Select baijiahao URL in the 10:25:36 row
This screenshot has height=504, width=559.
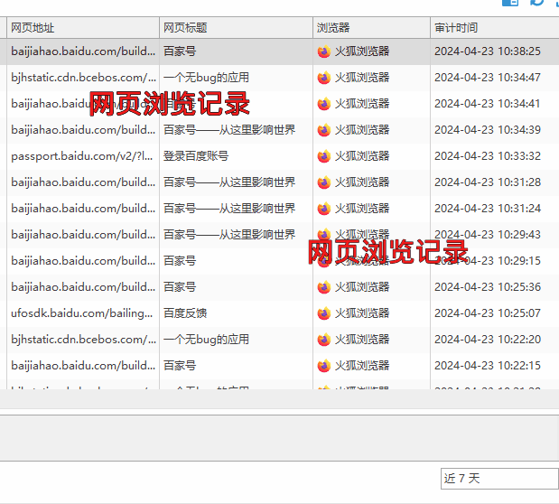pyautogui.click(x=83, y=287)
